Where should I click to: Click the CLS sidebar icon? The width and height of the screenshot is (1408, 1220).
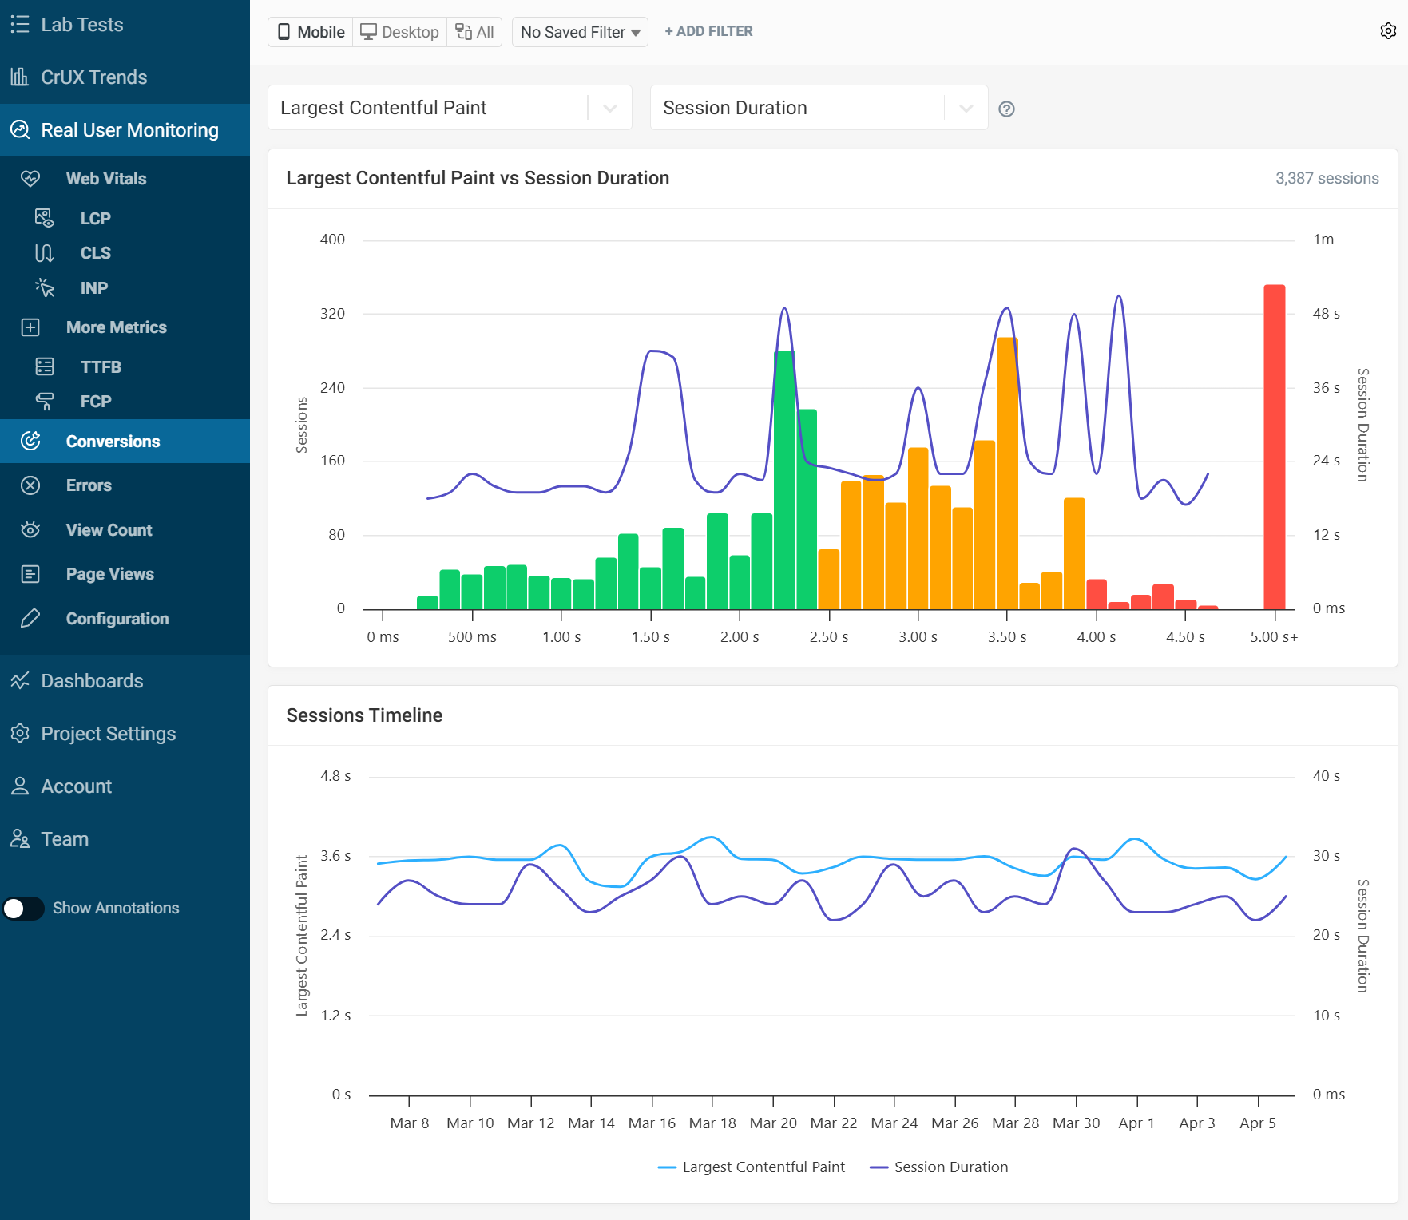tap(45, 253)
